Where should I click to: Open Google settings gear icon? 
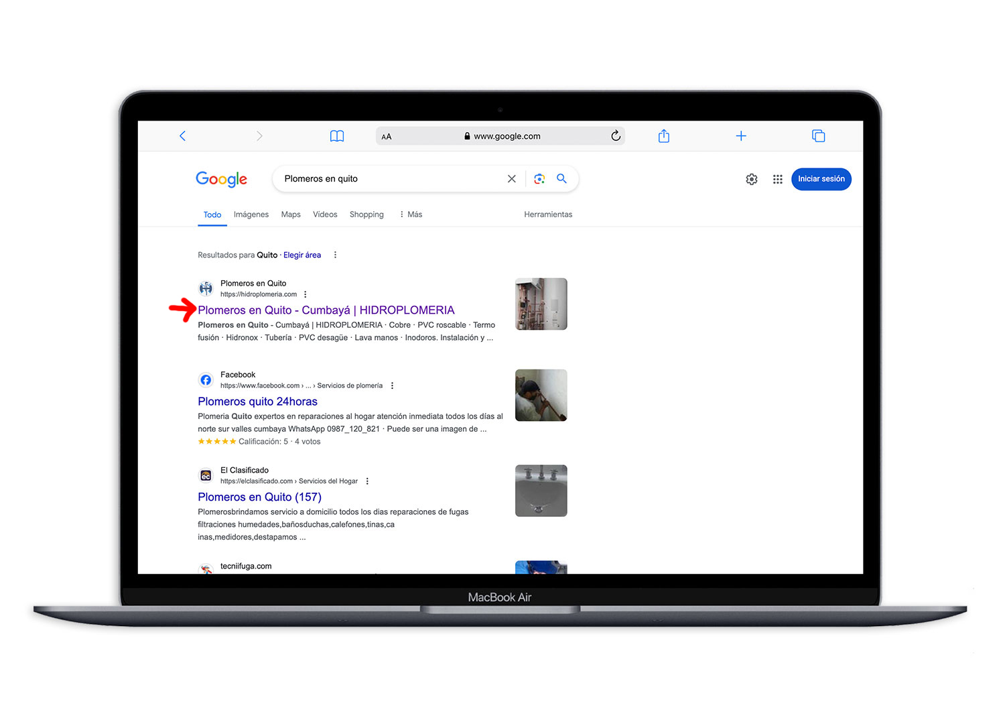[752, 180]
